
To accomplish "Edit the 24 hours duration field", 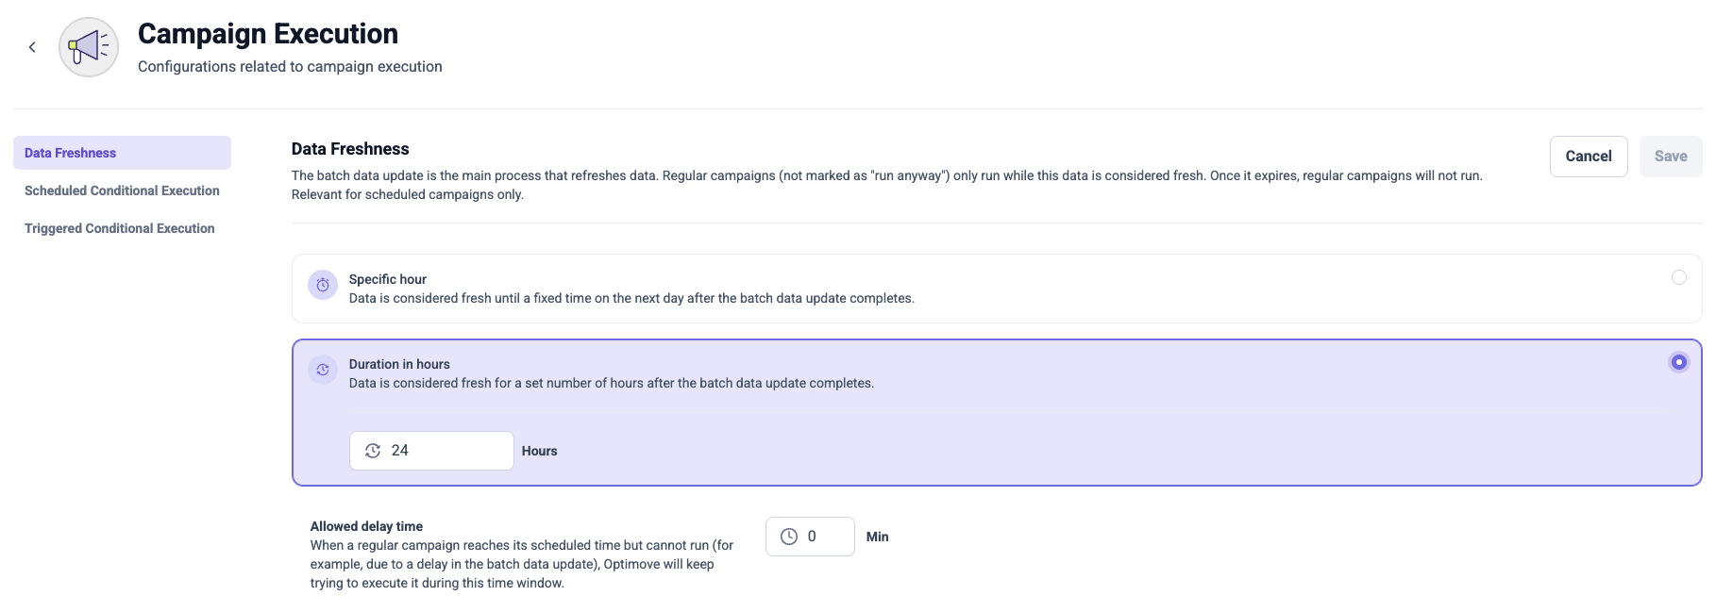I will point(431,451).
